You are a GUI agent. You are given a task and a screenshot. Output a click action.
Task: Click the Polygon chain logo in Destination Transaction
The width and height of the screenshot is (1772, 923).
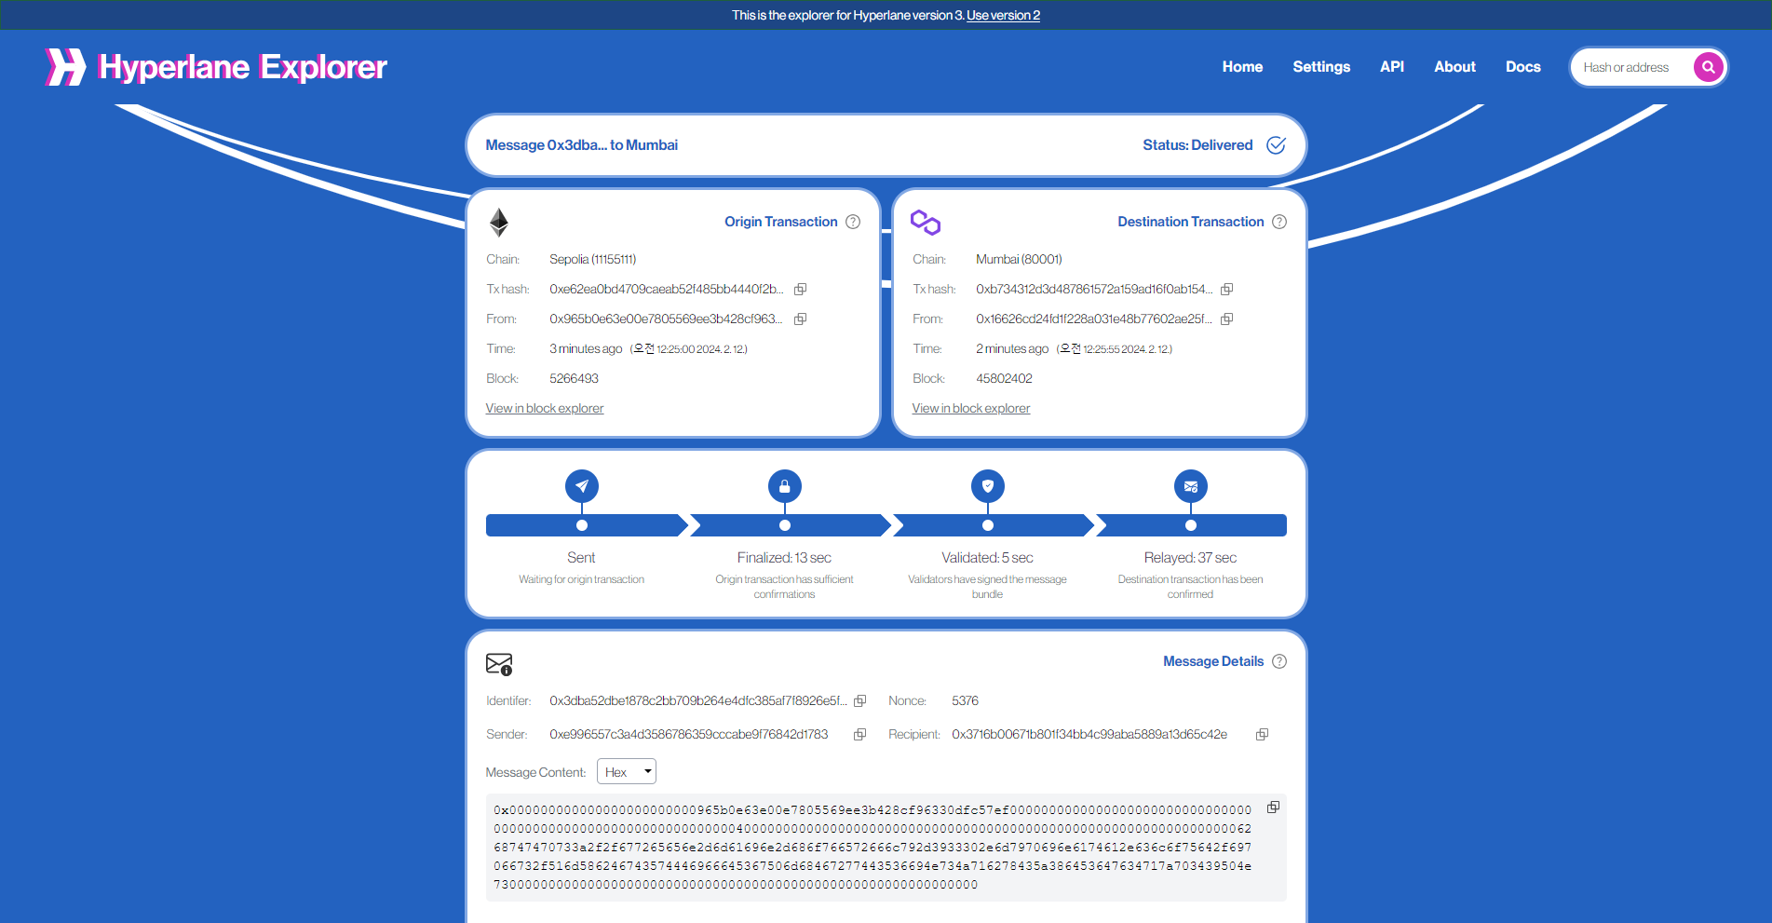926,222
